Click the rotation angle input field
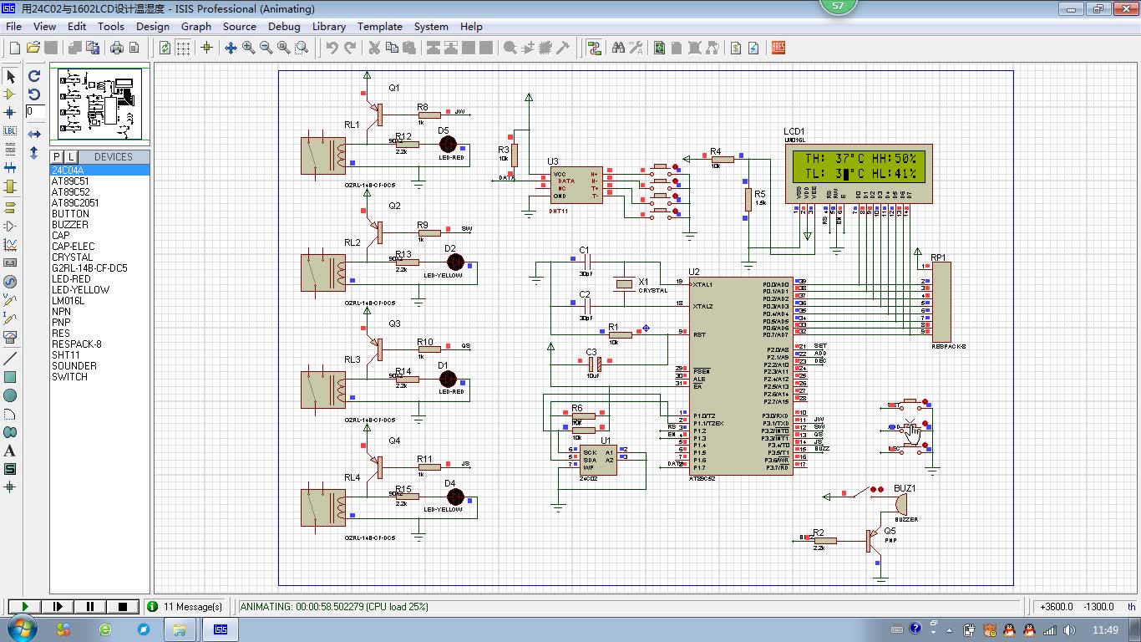Viewport: 1141px width, 642px height. pos(35,111)
